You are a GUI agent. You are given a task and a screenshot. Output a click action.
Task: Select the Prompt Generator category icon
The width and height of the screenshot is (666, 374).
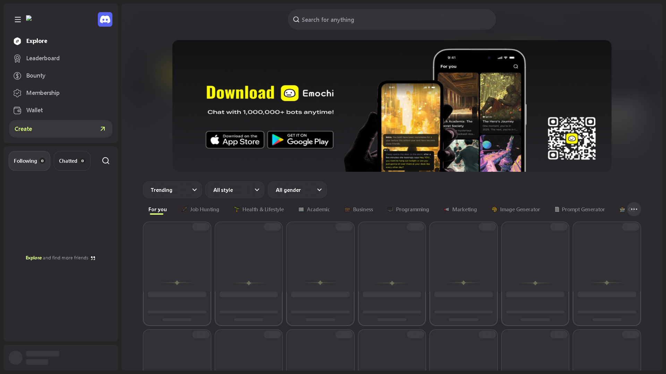point(557,209)
